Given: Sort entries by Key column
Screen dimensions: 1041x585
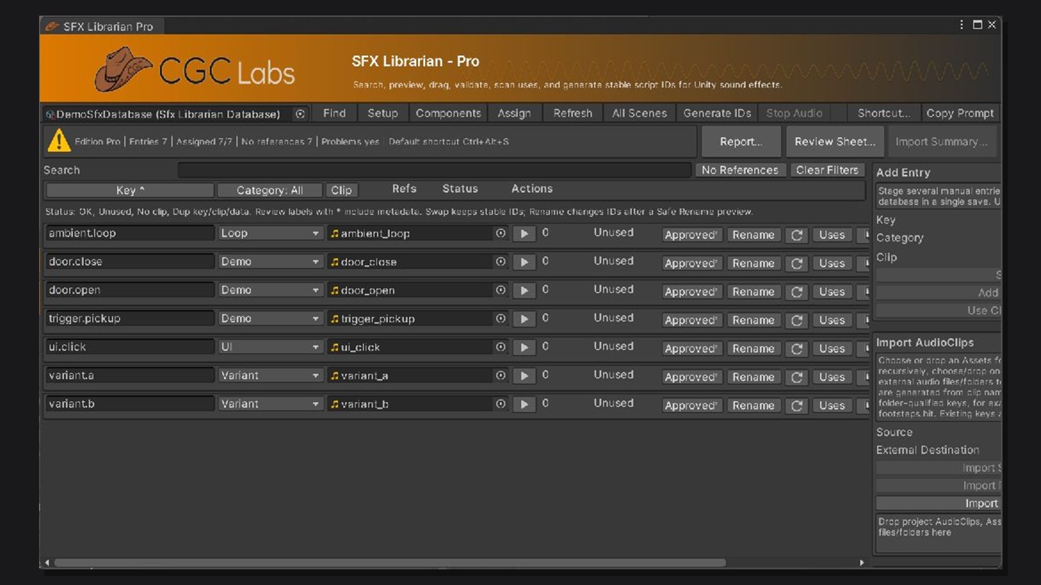Looking at the screenshot, I should tap(129, 190).
